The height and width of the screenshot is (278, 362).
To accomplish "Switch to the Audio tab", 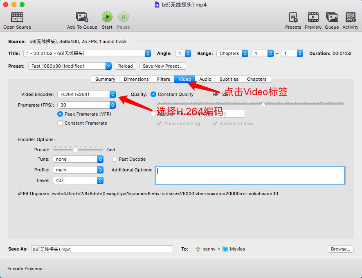I will [x=205, y=79].
